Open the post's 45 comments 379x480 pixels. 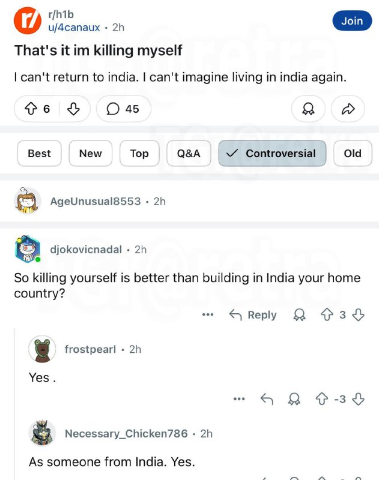coord(123,109)
